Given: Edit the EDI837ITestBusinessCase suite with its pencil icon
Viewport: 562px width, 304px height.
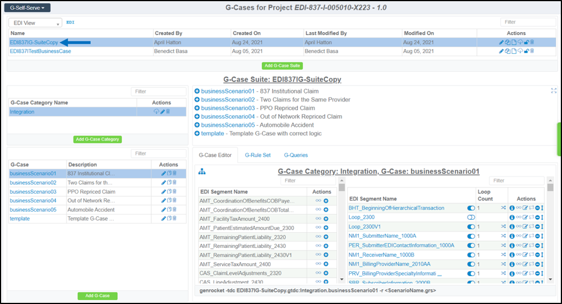Looking at the screenshot, I should (x=501, y=51).
